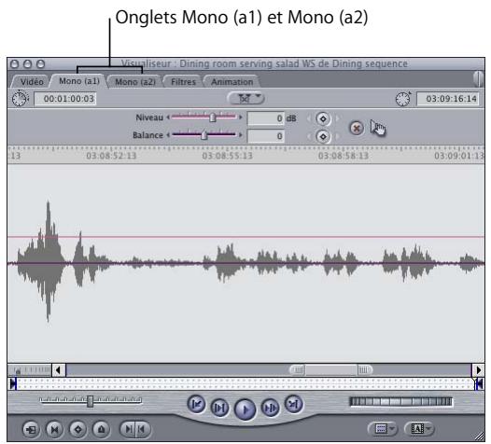Go to previous Niveau keyframe arrow
The image size is (491, 444).
pyautogui.click(x=309, y=118)
